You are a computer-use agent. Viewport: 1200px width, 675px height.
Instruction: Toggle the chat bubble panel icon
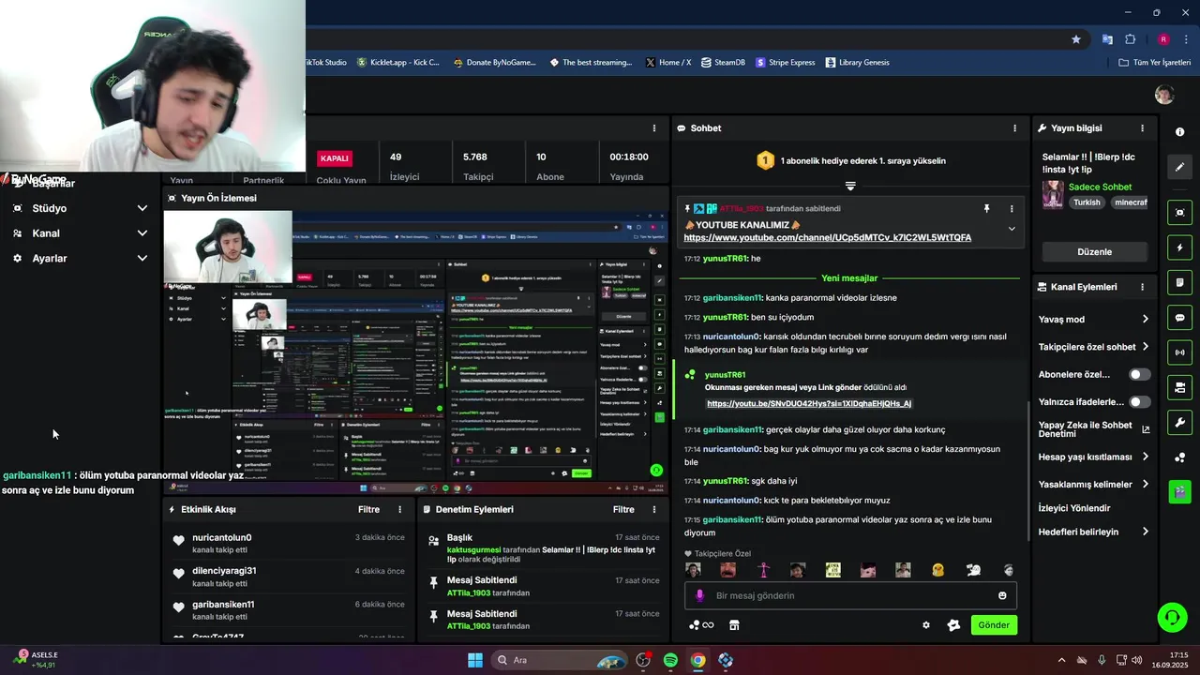click(1180, 318)
